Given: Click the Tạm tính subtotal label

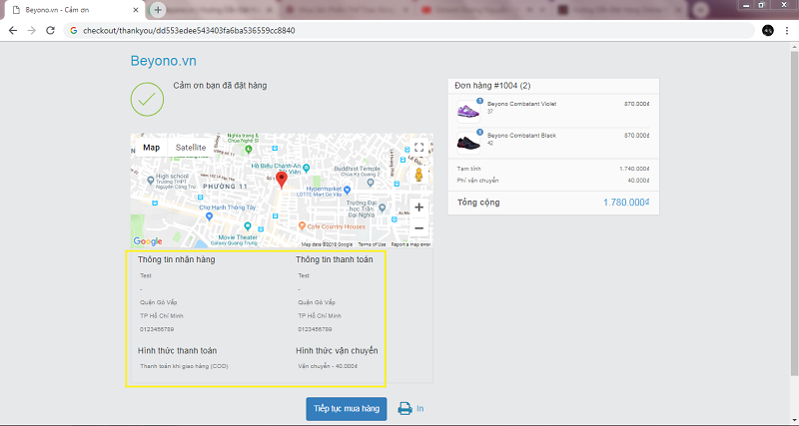Looking at the screenshot, I should (468, 169).
